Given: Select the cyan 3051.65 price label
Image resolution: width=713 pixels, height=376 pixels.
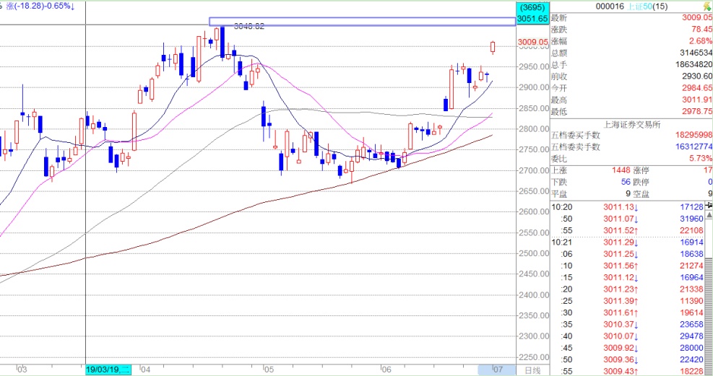Looking at the screenshot, I should (x=533, y=19).
